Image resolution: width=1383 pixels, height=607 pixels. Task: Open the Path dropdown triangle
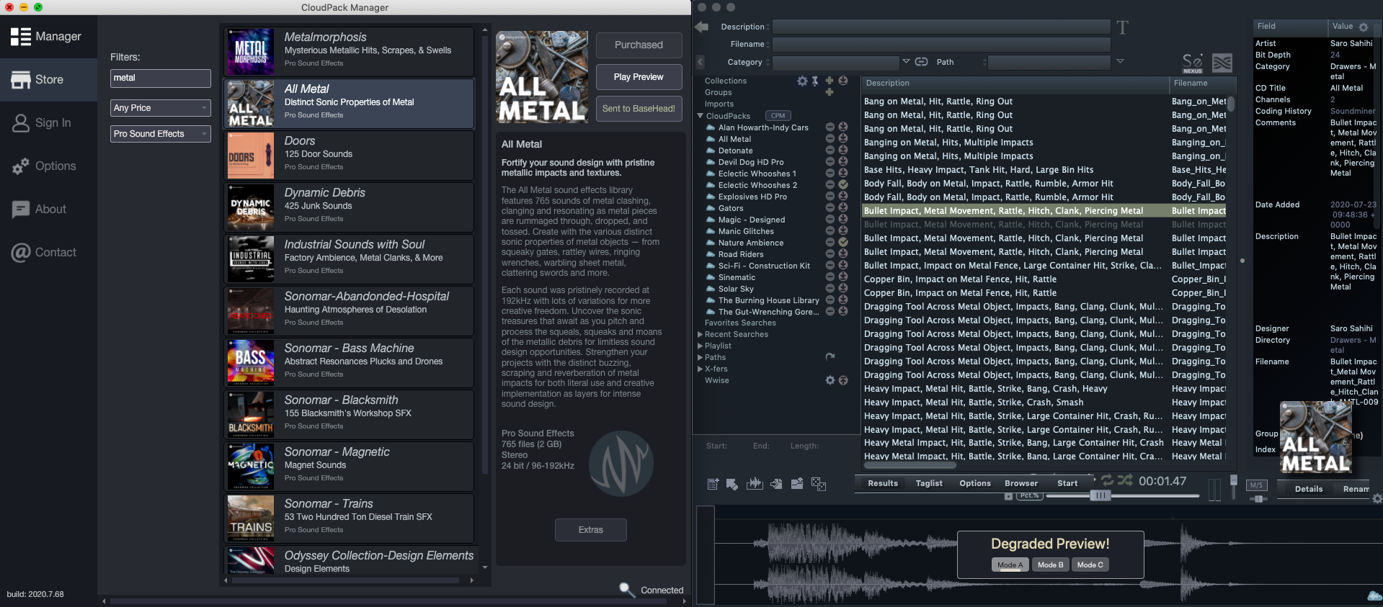[x=1120, y=61]
